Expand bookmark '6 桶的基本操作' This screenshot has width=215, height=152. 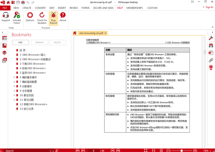(x=14, y=77)
